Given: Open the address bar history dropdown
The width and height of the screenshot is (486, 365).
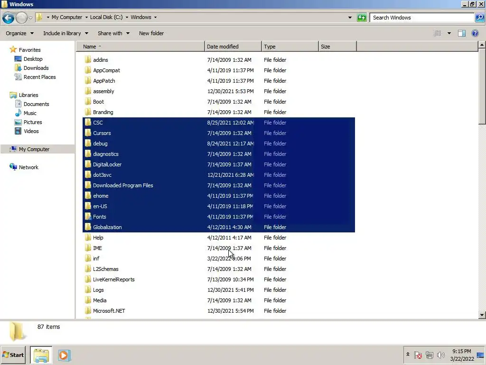Looking at the screenshot, I should point(350,18).
